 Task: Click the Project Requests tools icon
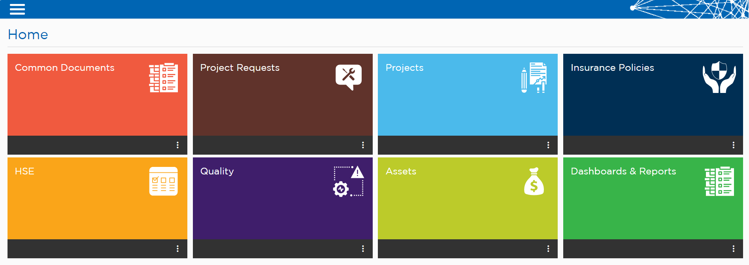(349, 77)
